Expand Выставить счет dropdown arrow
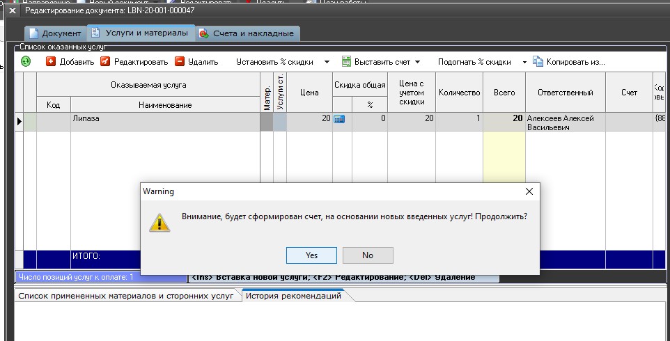The image size is (670, 341). tap(417, 62)
